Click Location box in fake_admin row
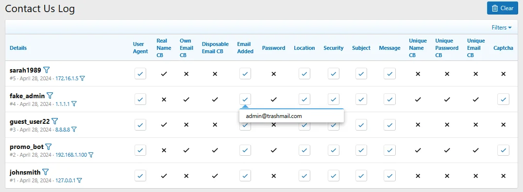Viewport: 523px width, 192px height. [x=304, y=99]
